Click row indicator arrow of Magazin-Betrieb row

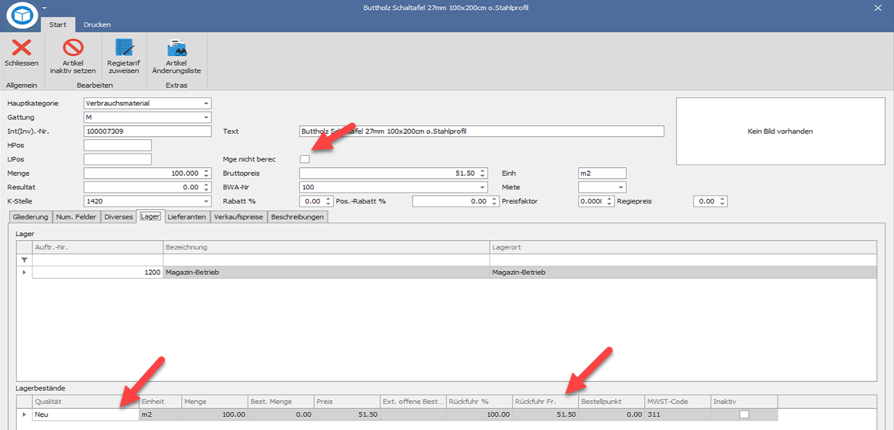(24, 272)
